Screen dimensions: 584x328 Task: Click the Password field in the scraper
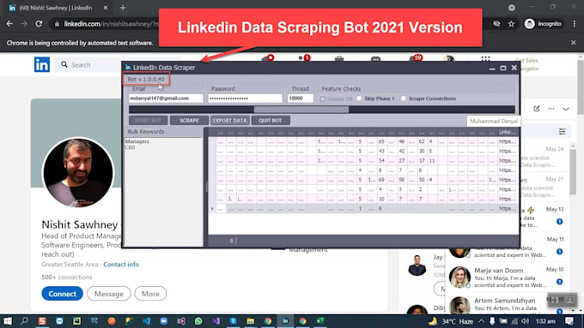pos(245,98)
